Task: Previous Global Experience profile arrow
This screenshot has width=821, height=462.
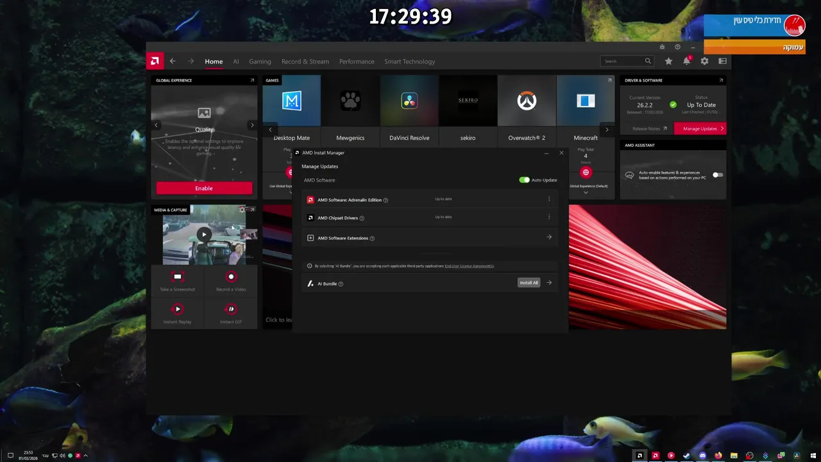Action: [x=157, y=125]
